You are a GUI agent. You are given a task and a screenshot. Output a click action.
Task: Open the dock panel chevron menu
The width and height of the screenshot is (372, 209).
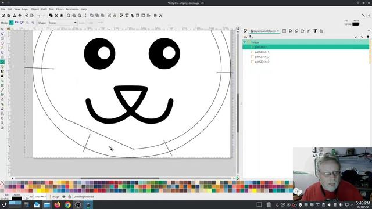(x=369, y=31)
